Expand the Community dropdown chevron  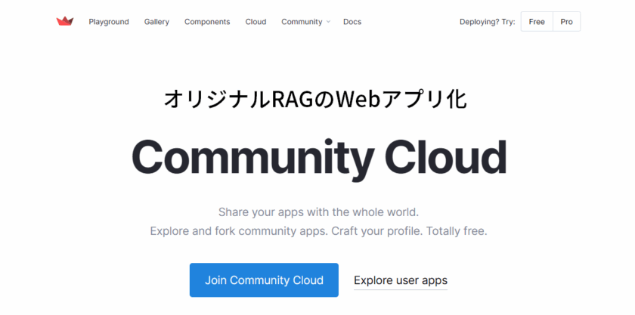328,22
